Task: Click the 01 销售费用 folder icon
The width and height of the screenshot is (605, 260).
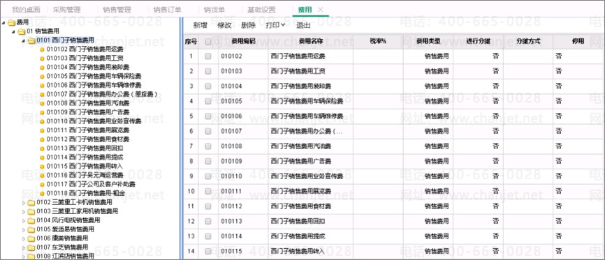Action: 22,31
